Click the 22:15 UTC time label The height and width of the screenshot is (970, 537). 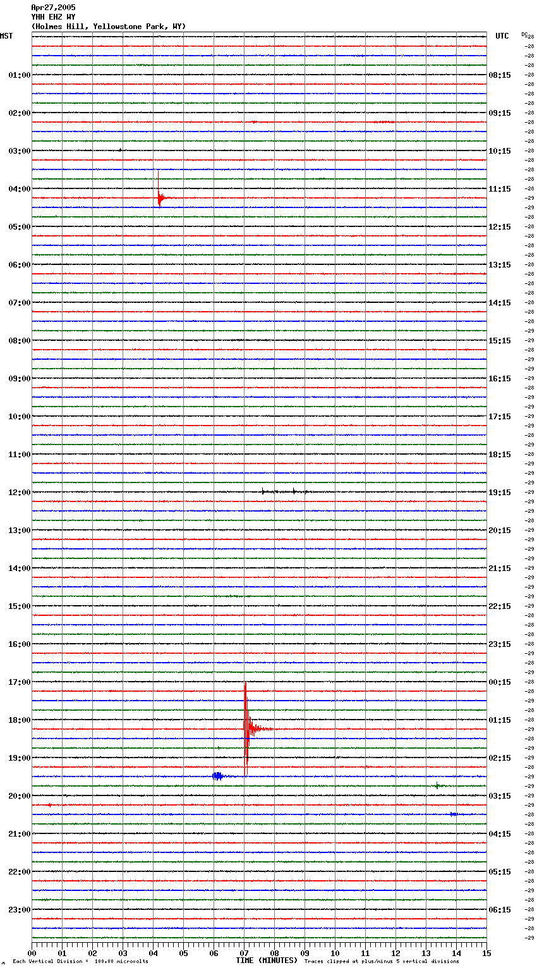click(x=500, y=606)
